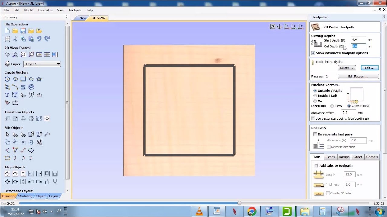Select the Draw Ellipse tool
This screenshot has width=387, height=217.
15,79
